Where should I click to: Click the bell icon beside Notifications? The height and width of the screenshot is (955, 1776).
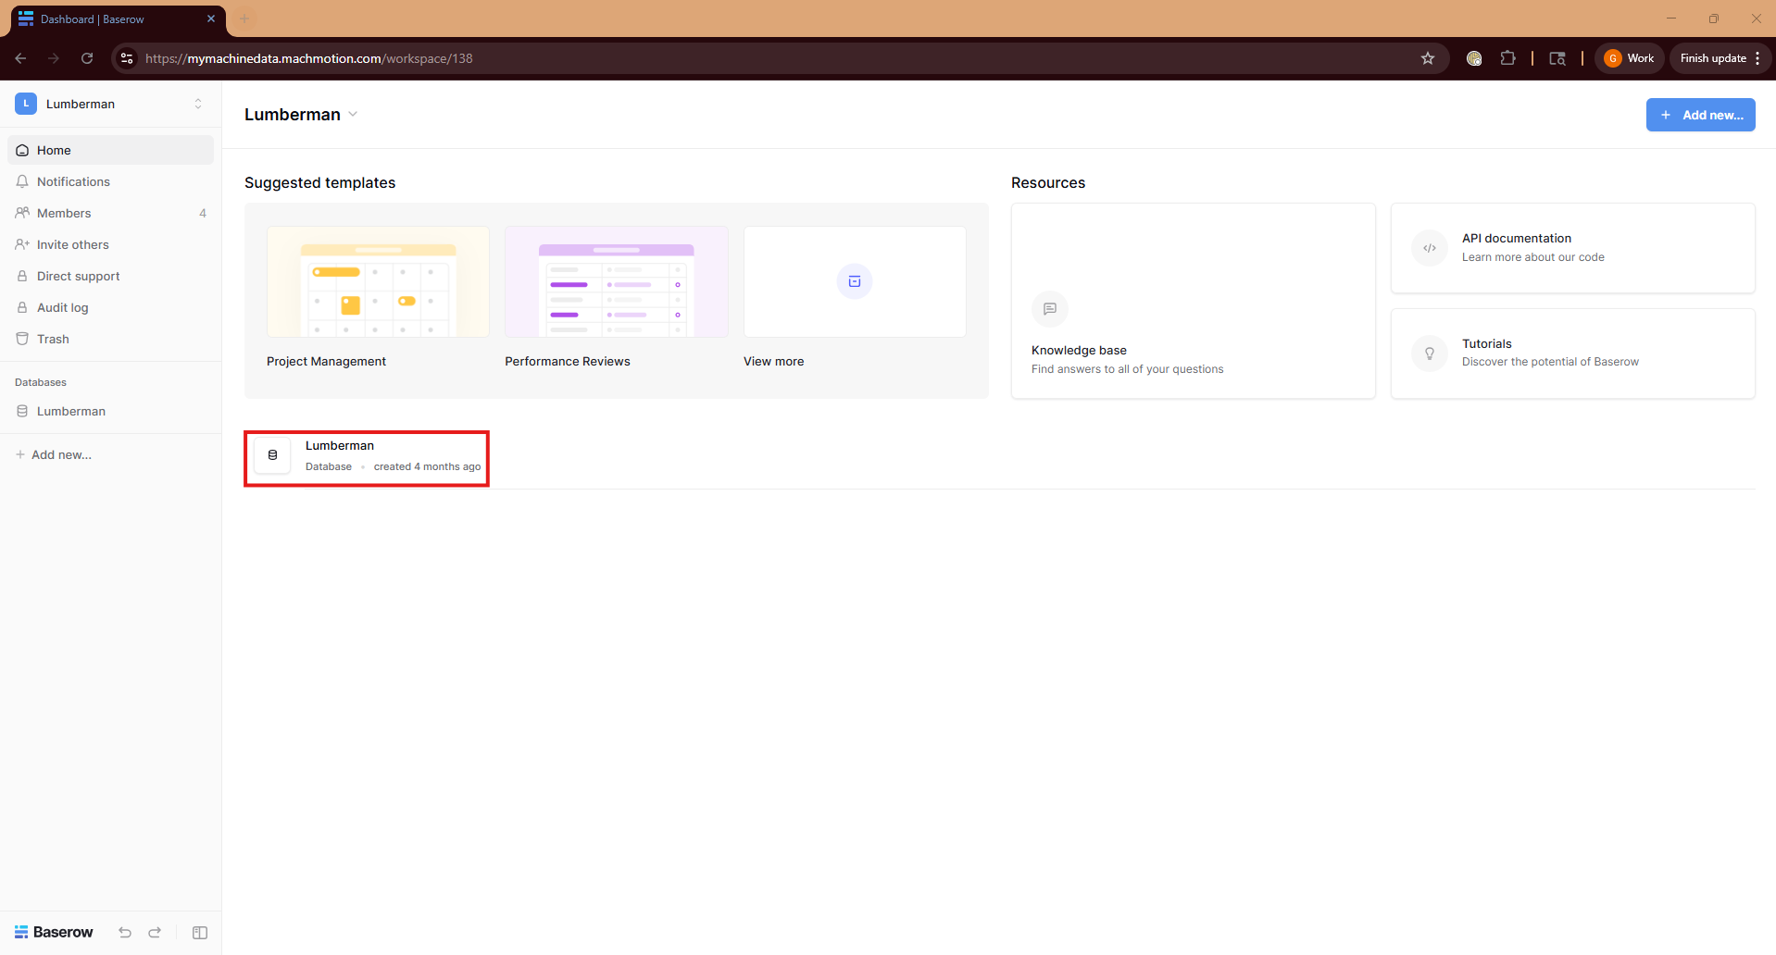click(x=22, y=181)
